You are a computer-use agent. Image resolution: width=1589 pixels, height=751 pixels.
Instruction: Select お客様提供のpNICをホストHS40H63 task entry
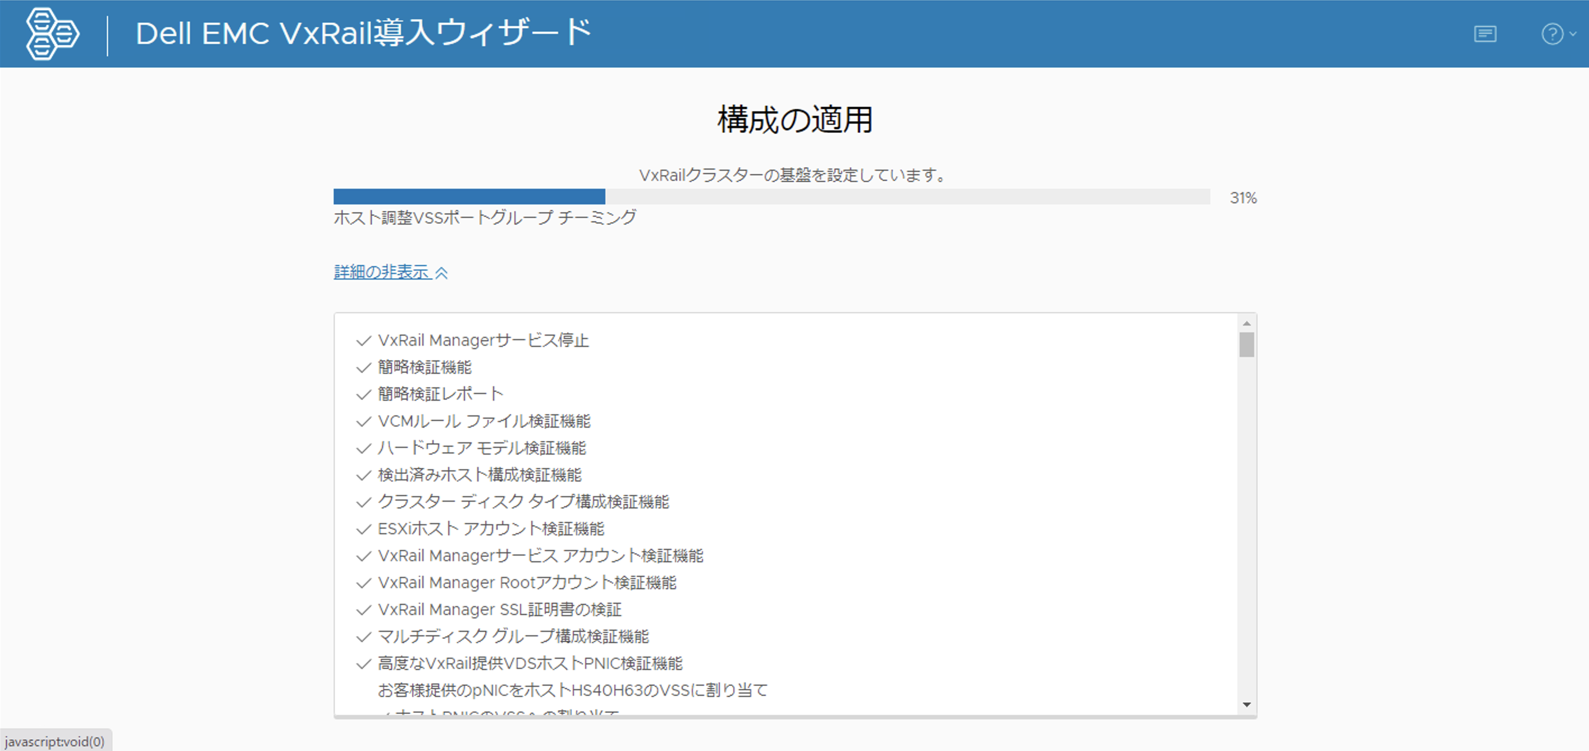click(x=573, y=690)
